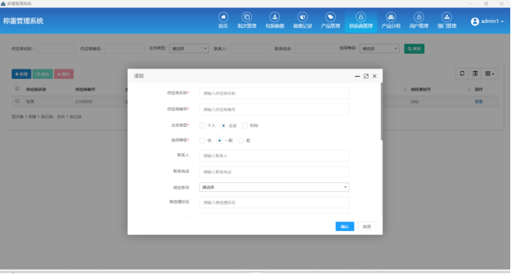The height and width of the screenshot is (274, 511).
Task: Select 优 credit level radio
Action: pos(202,141)
